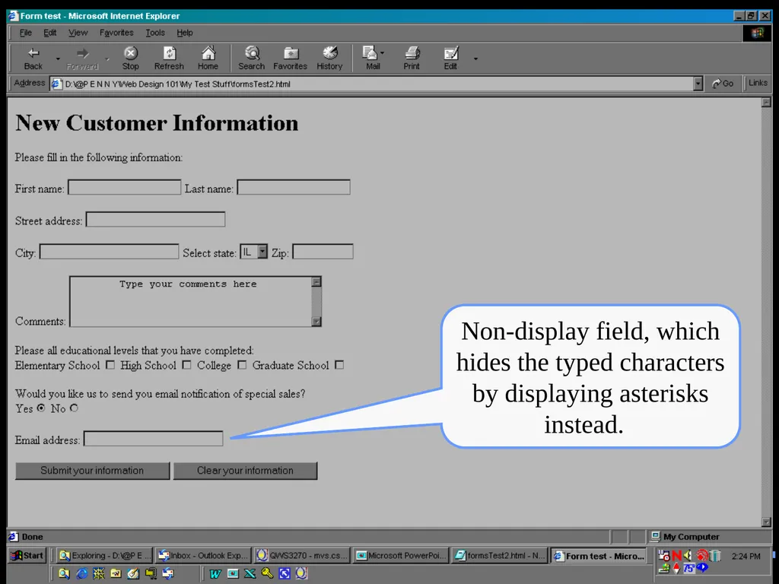
Task: Launch Internet Explorer from quick launch
Action: click(82, 573)
